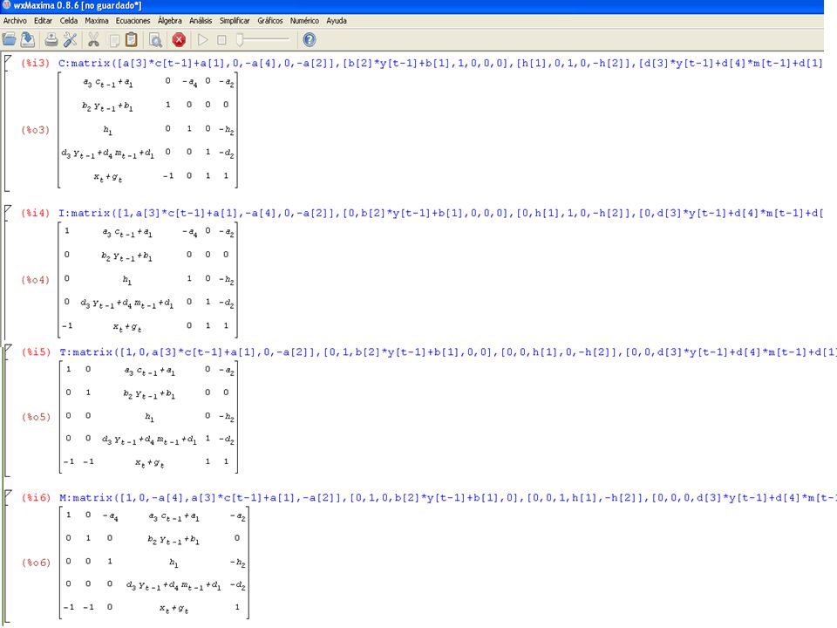837x628 pixels.
Task: Click the (%o5) output label
Action: point(36,417)
